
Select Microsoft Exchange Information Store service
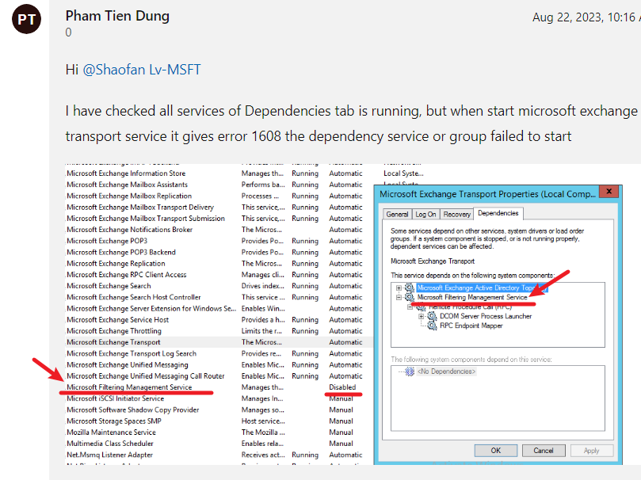126,173
